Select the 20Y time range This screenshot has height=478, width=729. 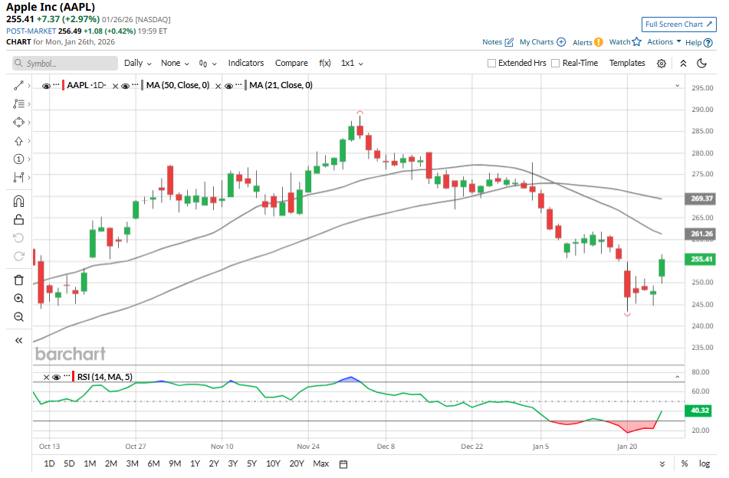297,463
